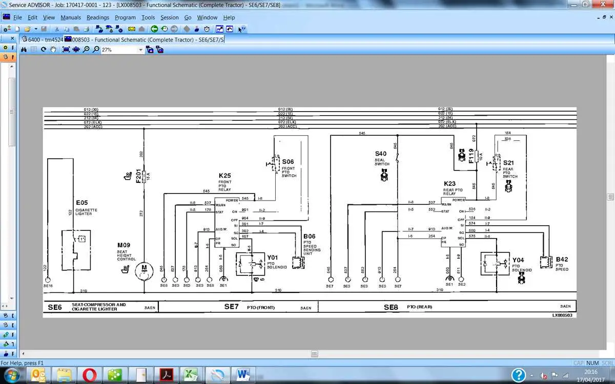Click the mouse-pointer help icon

242,29
